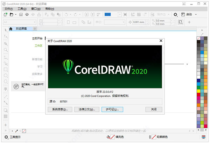Click the New document icon

point(6,14)
